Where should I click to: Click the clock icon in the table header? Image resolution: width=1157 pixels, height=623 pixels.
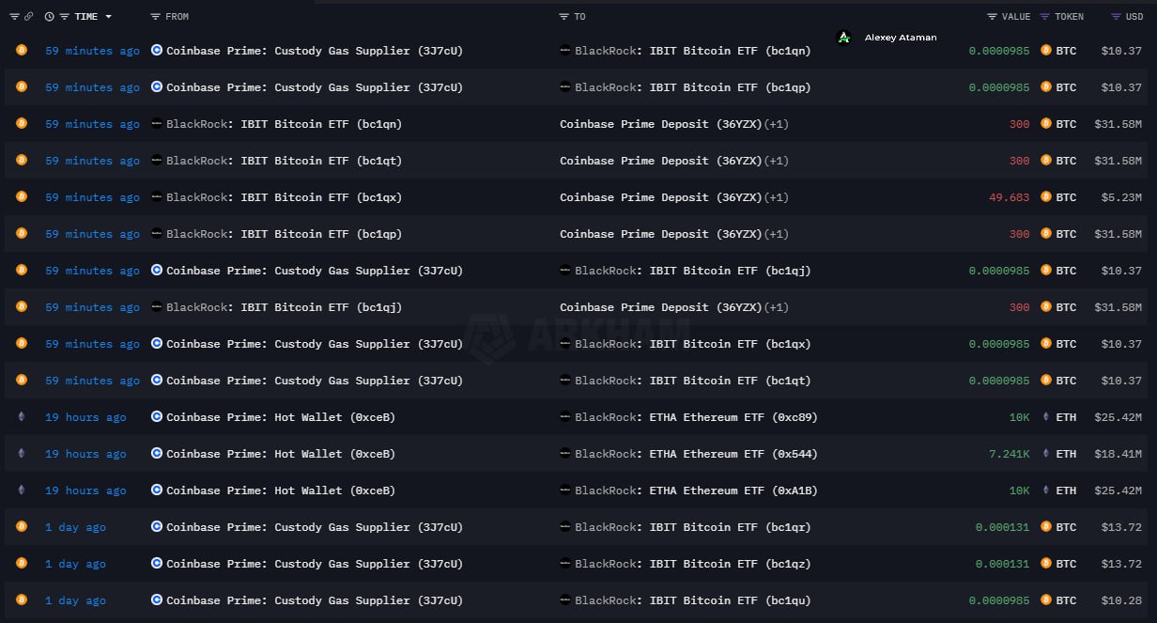[x=49, y=17]
